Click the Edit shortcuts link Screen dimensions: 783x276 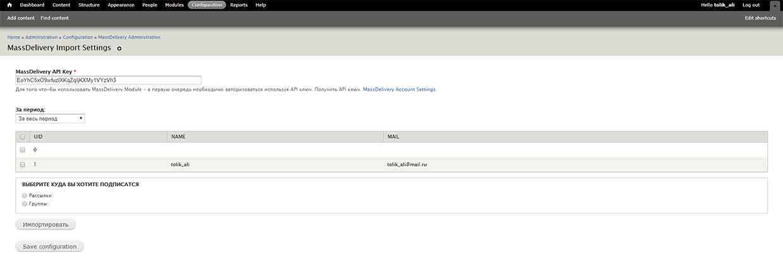tap(760, 18)
